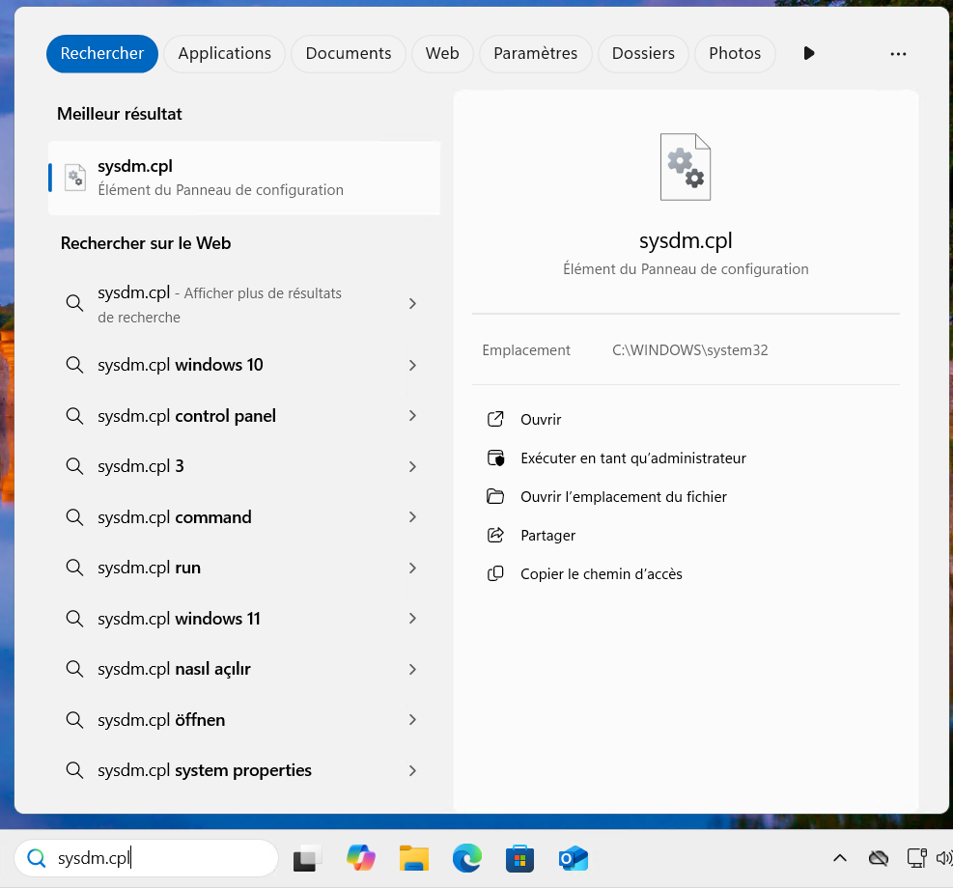Select the Paramètres filter tab

(535, 54)
